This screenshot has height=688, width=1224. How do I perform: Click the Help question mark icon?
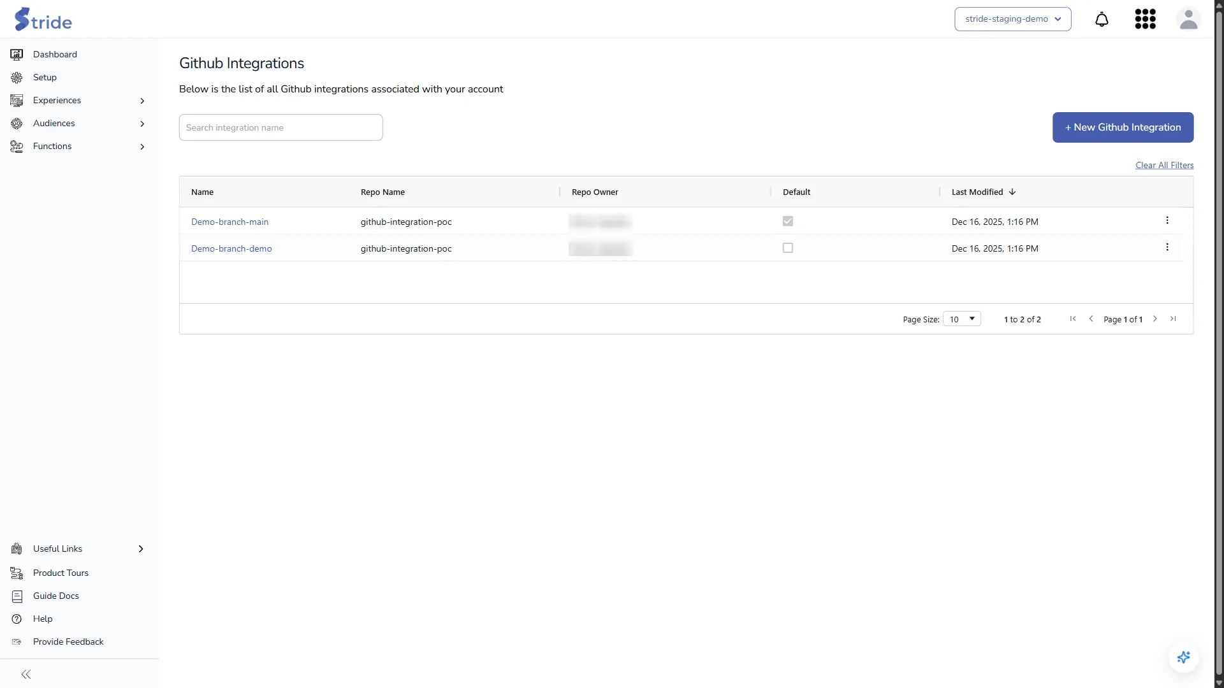(x=17, y=619)
